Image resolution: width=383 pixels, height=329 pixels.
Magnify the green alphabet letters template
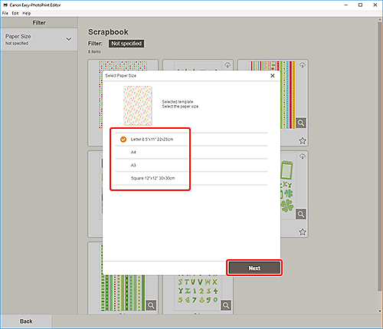point(226,305)
